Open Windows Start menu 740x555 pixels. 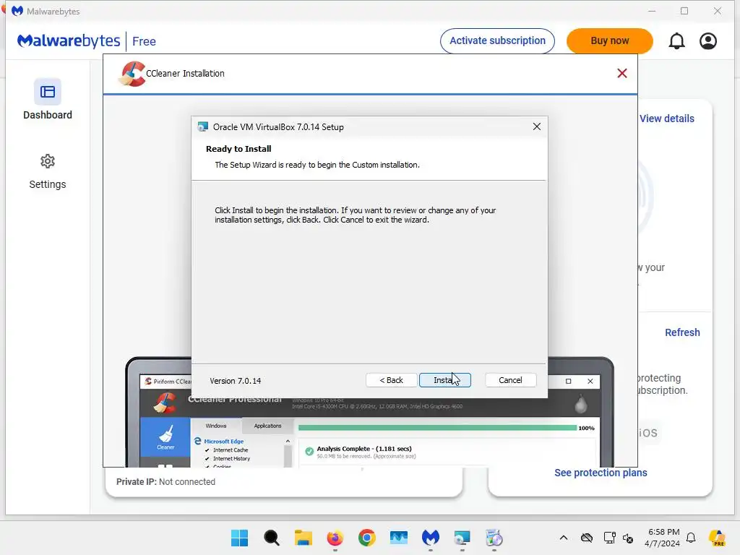coord(240,538)
